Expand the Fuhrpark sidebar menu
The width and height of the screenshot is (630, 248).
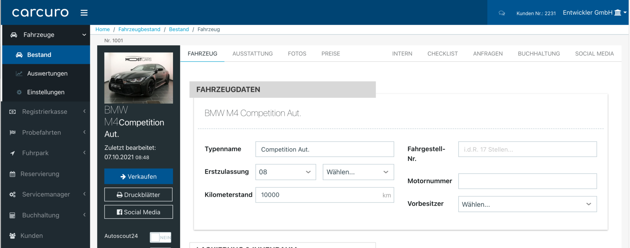84,153
